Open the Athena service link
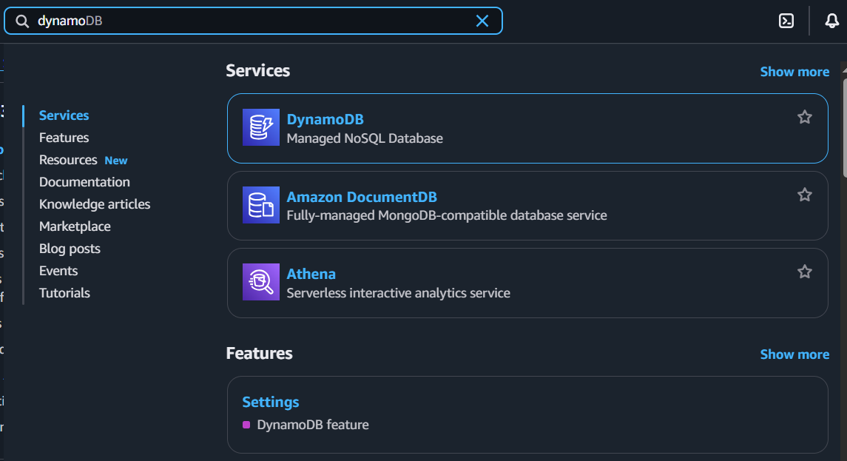The image size is (847, 461). tap(311, 274)
